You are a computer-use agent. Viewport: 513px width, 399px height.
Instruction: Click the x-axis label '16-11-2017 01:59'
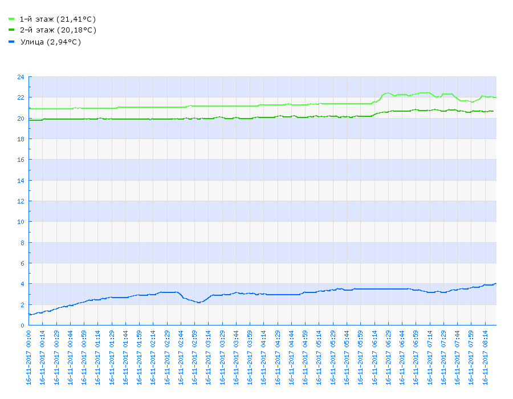(139, 357)
